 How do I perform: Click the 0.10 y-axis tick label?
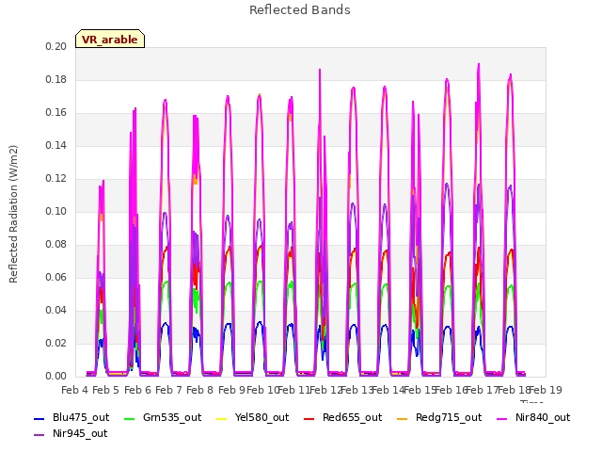pos(56,211)
